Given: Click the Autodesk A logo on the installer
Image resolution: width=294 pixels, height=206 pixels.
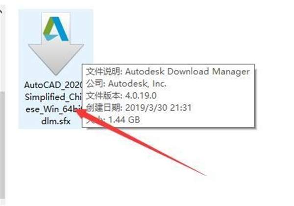Looking at the screenshot, I should (x=56, y=29).
